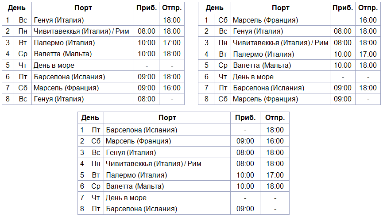The width and height of the screenshot is (383, 217).
Task: Click 16:00 departure in right table first row
Action: [x=368, y=20]
